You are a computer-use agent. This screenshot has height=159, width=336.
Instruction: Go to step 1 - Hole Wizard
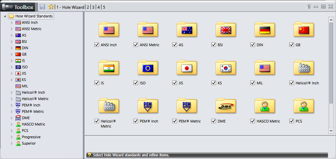coord(70,7)
